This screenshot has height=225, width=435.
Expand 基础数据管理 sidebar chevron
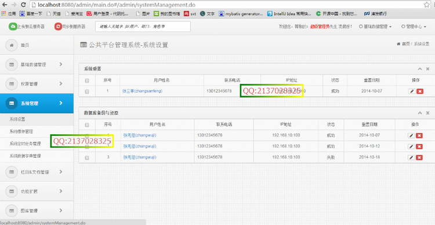coord(61,64)
